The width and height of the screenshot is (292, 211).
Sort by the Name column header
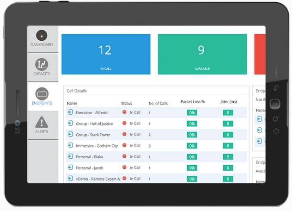pos(72,103)
